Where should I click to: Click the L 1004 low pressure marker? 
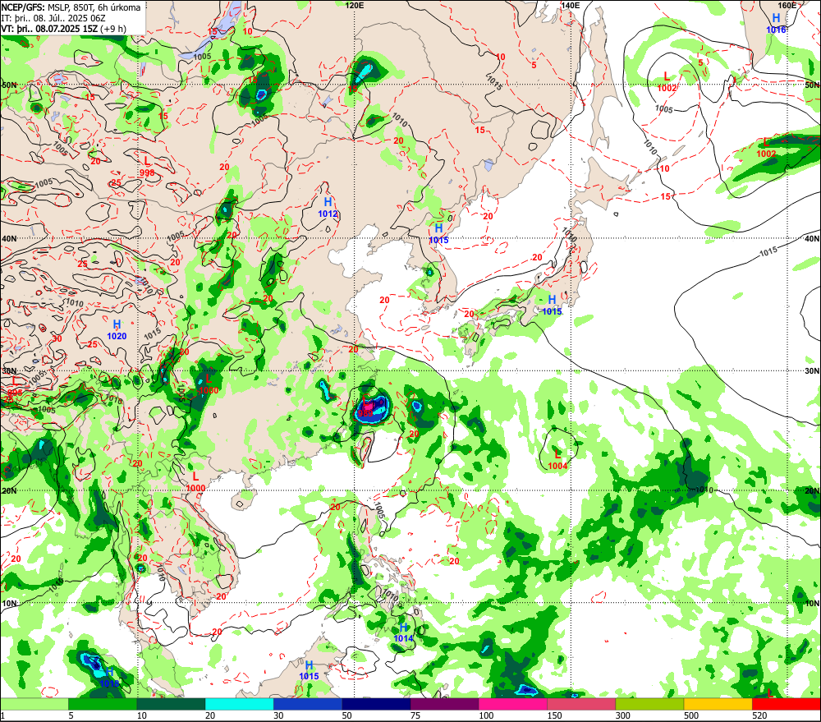click(557, 460)
